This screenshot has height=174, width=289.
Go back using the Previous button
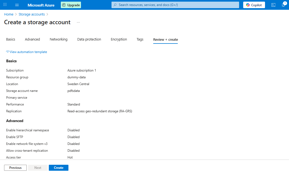click(15, 168)
